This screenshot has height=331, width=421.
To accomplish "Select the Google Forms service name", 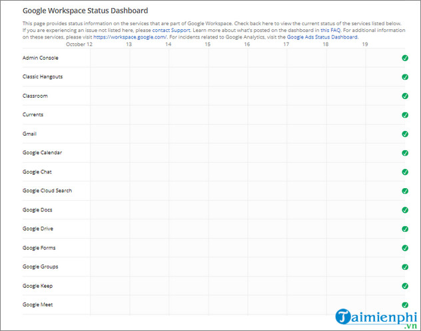I will pos(39,248).
